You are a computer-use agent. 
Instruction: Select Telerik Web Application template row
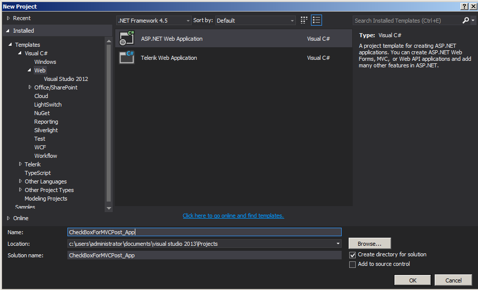[x=233, y=58]
